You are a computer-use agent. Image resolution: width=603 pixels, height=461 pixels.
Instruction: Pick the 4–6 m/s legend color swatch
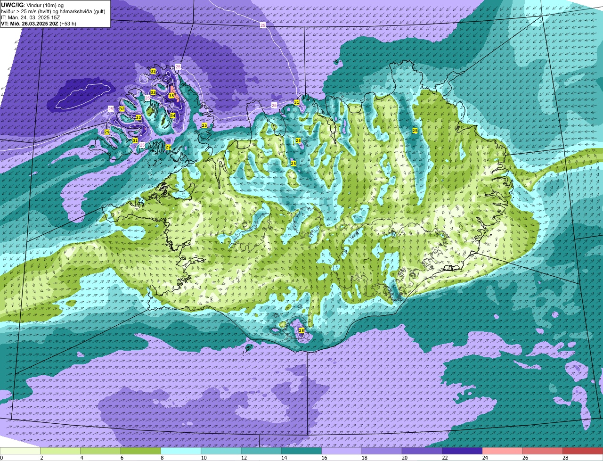[100, 451]
